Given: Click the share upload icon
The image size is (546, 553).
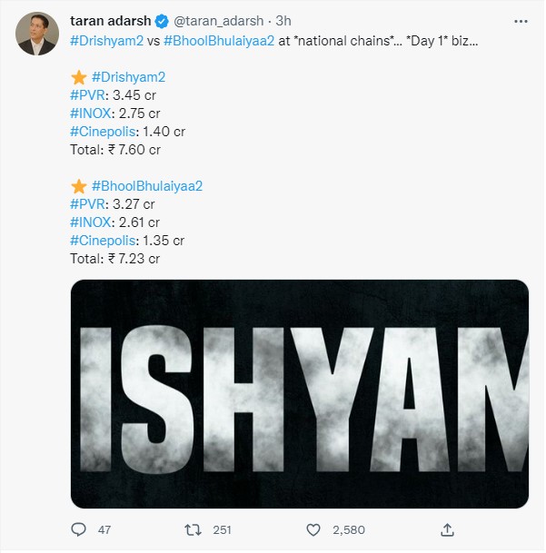Looking at the screenshot, I should (x=447, y=529).
